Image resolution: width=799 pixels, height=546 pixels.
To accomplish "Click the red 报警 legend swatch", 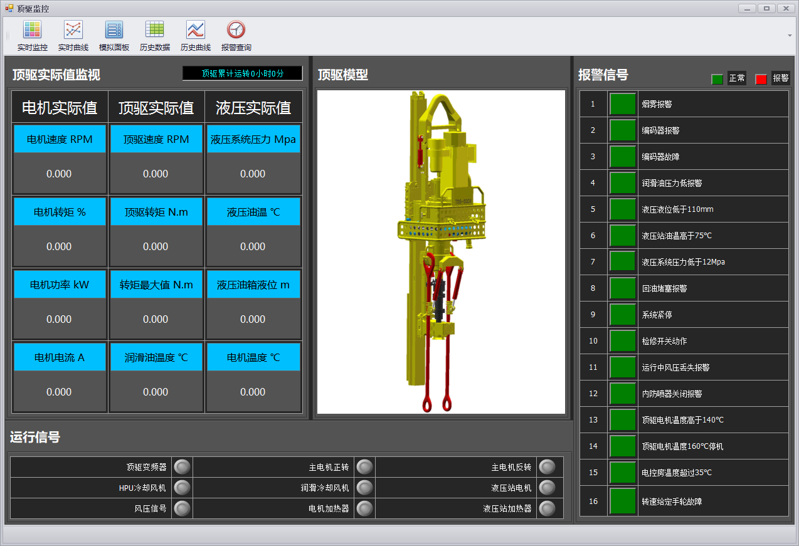I will tap(761, 79).
